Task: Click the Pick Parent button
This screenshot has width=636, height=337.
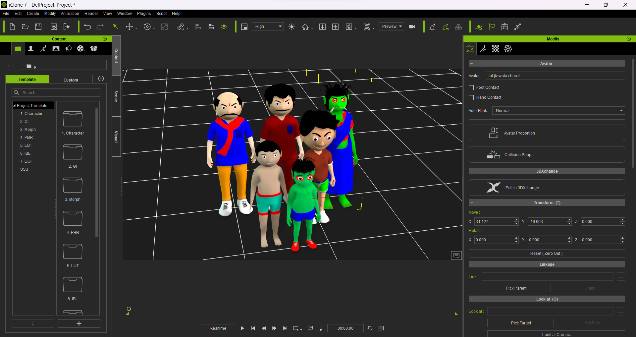Action: pos(516,288)
